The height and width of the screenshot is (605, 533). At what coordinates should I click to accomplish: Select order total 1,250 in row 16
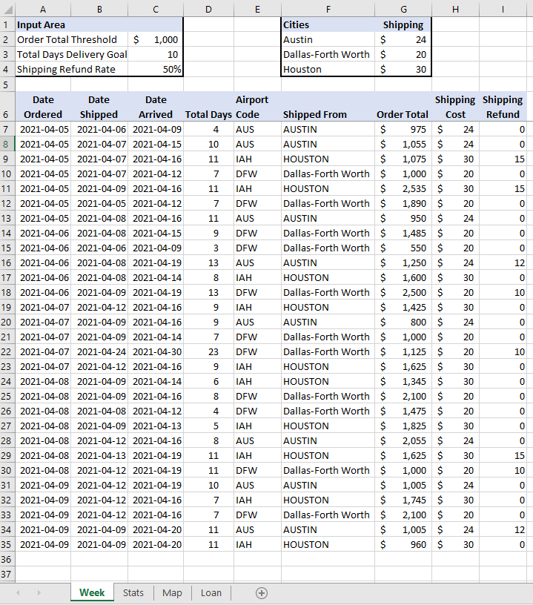pyautogui.click(x=403, y=262)
